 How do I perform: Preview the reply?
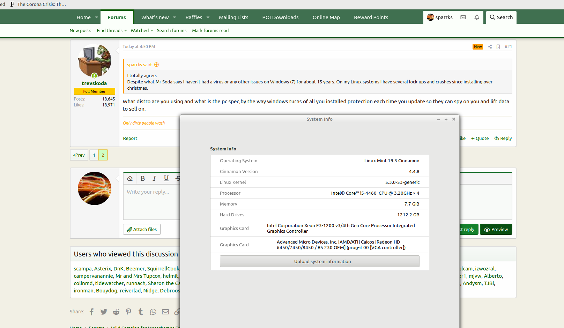[496, 230]
